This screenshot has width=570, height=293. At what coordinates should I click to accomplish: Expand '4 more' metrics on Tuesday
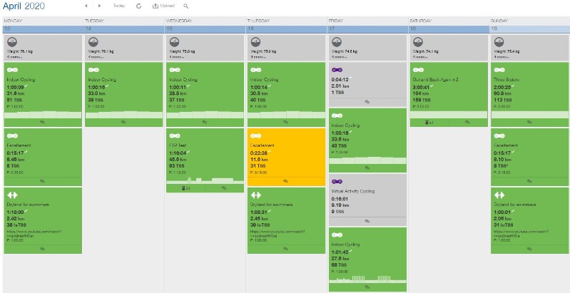[x=96, y=57]
